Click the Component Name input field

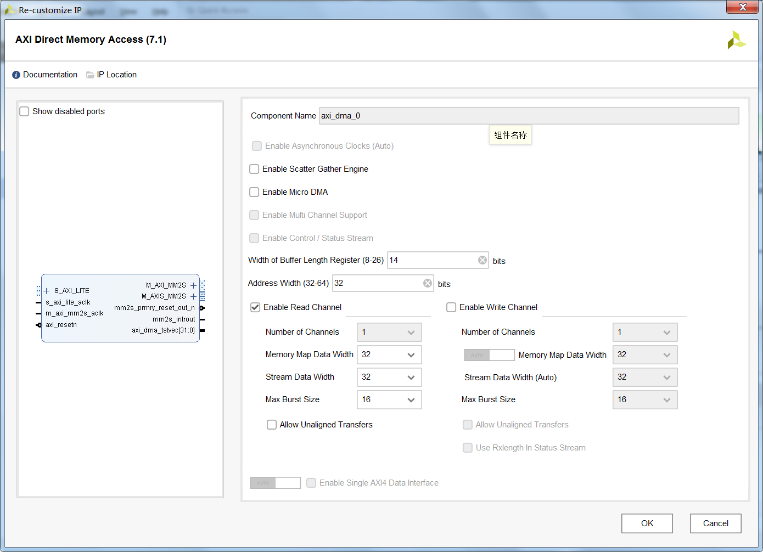point(528,115)
